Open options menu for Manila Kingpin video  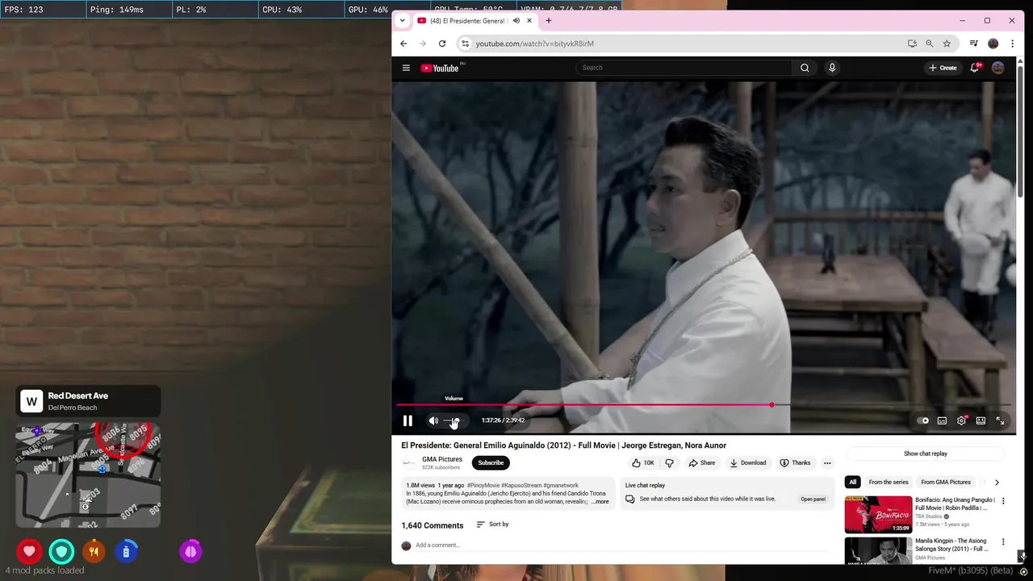(1003, 542)
